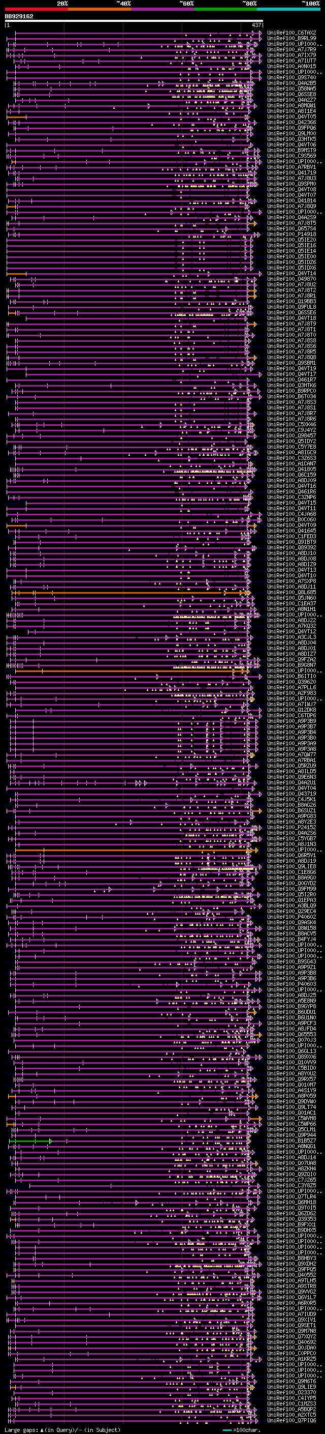Viewport: 325px width, 1434px height.
Task: Choose the UniRef100_Q9FZA2 row label
Action: click(291, 660)
